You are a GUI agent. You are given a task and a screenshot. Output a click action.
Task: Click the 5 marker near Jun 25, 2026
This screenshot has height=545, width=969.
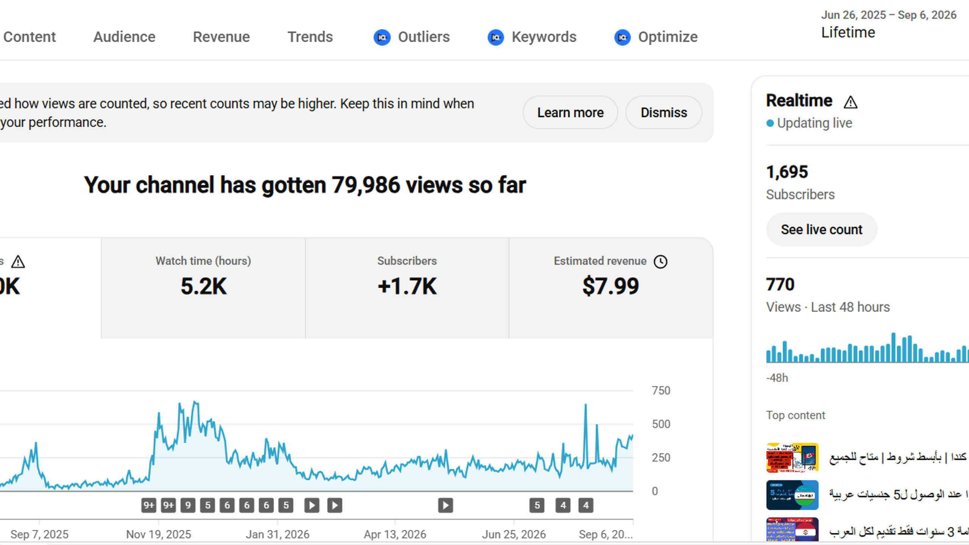pyautogui.click(x=537, y=505)
